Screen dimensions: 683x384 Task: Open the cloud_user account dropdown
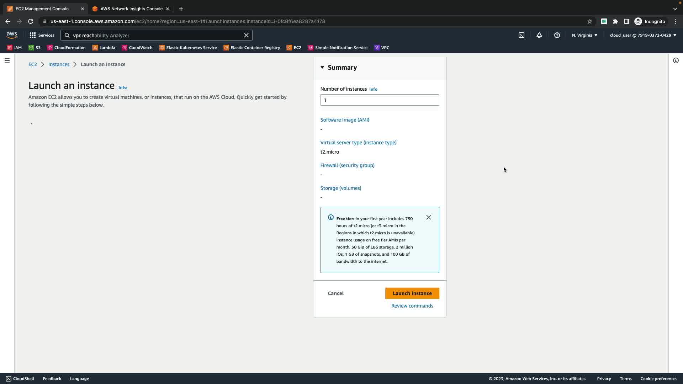coord(642,35)
